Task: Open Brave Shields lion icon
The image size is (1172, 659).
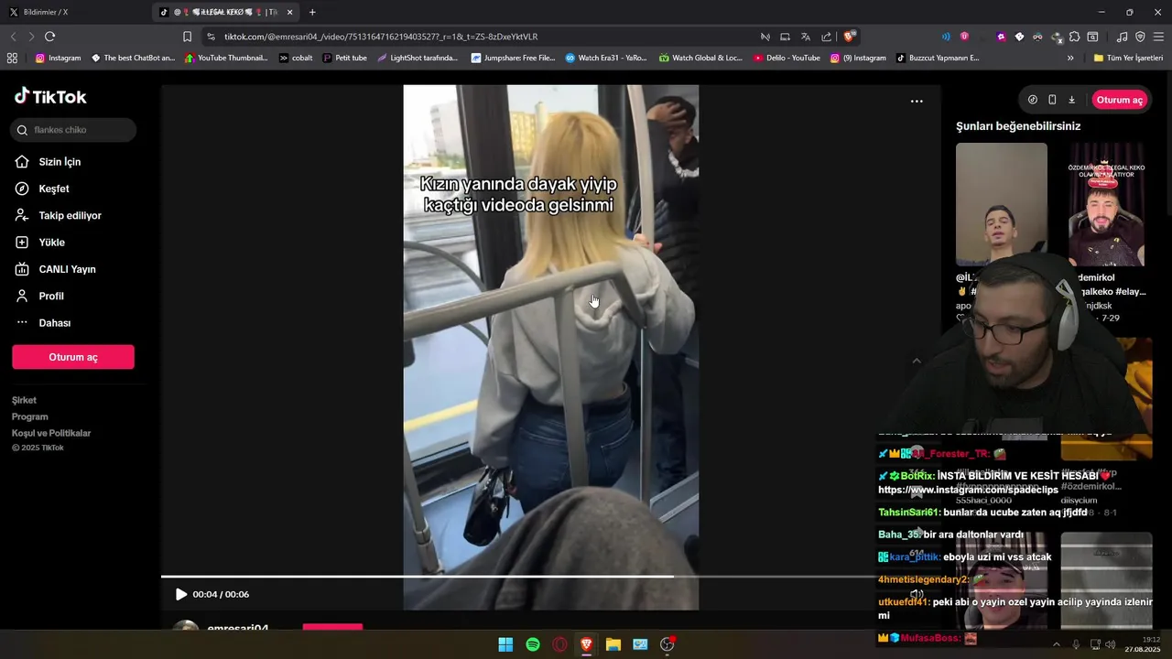Action: coord(850,37)
